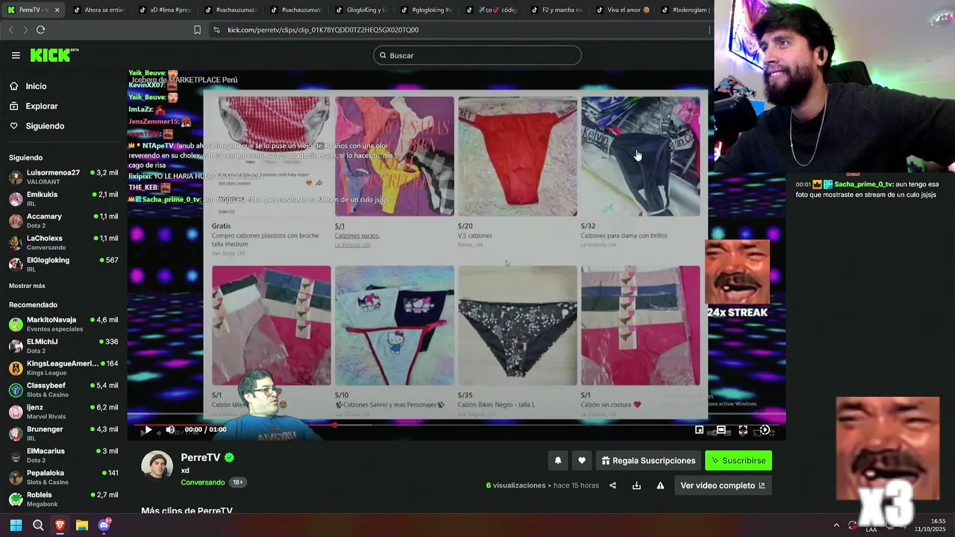Expand hidden system tray icons
The width and height of the screenshot is (955, 537).
point(836,525)
